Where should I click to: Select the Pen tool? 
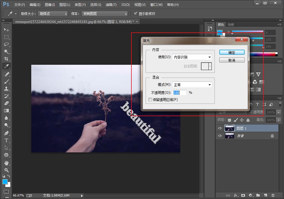coord(6,133)
